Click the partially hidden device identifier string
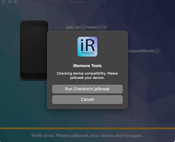175x142 pixels. (x=144, y=51)
